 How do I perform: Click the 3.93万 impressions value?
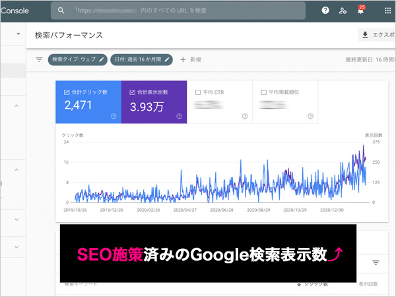click(x=147, y=106)
